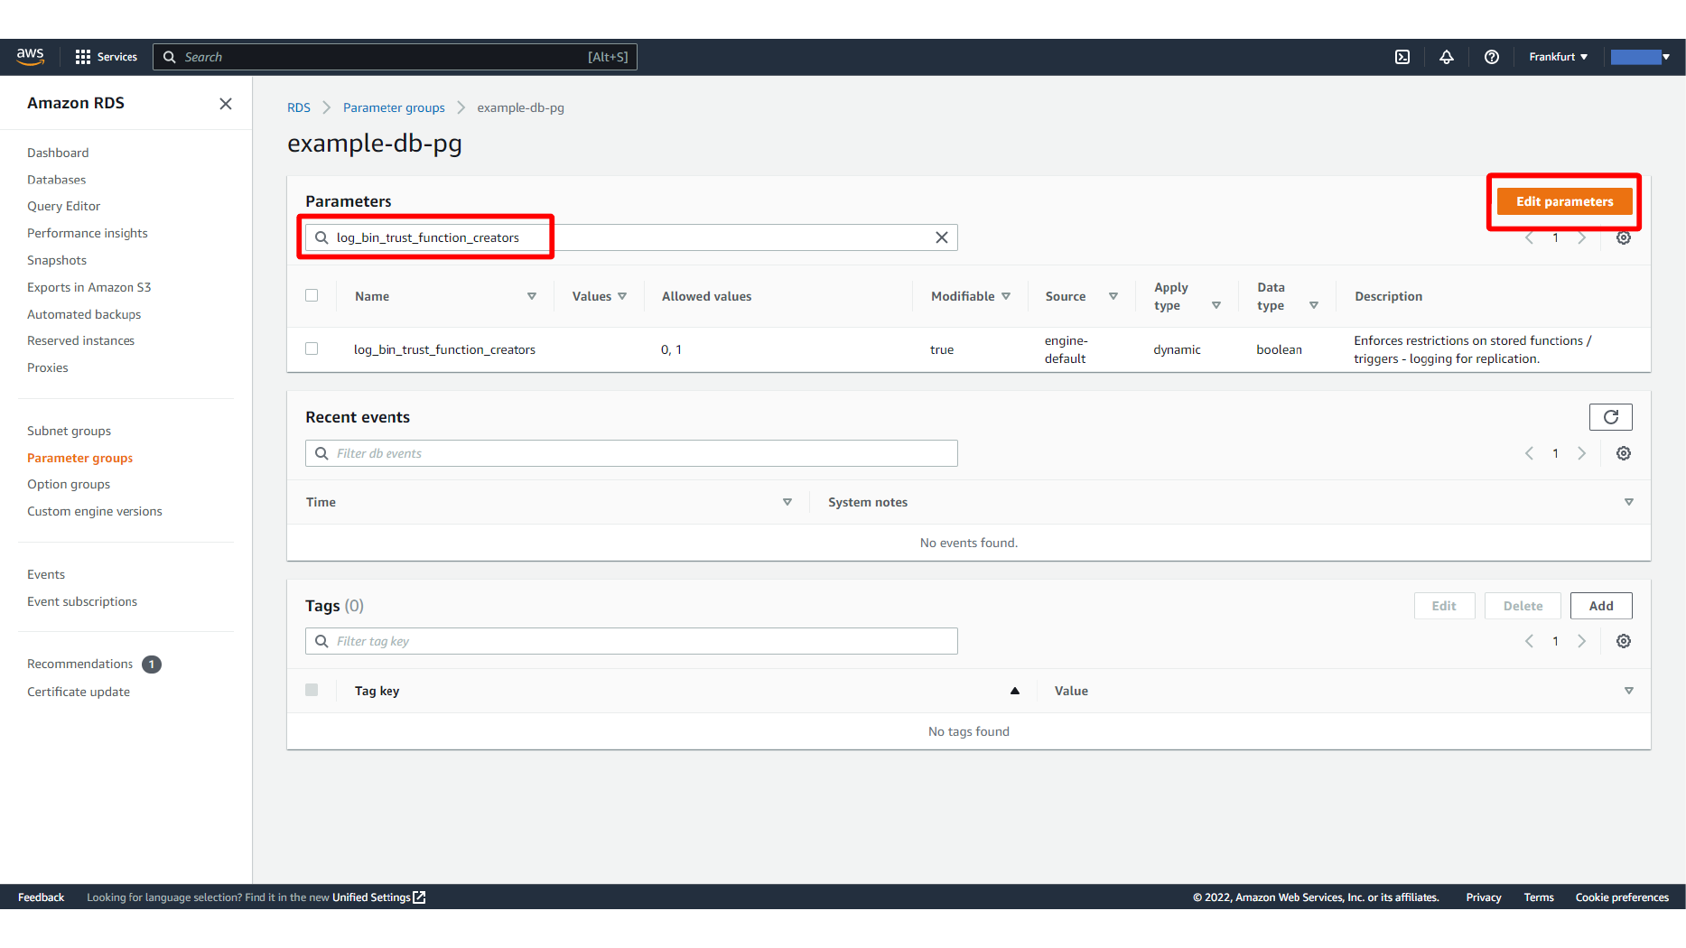Open Recent events settings gear
1686x948 pixels.
click(x=1624, y=453)
